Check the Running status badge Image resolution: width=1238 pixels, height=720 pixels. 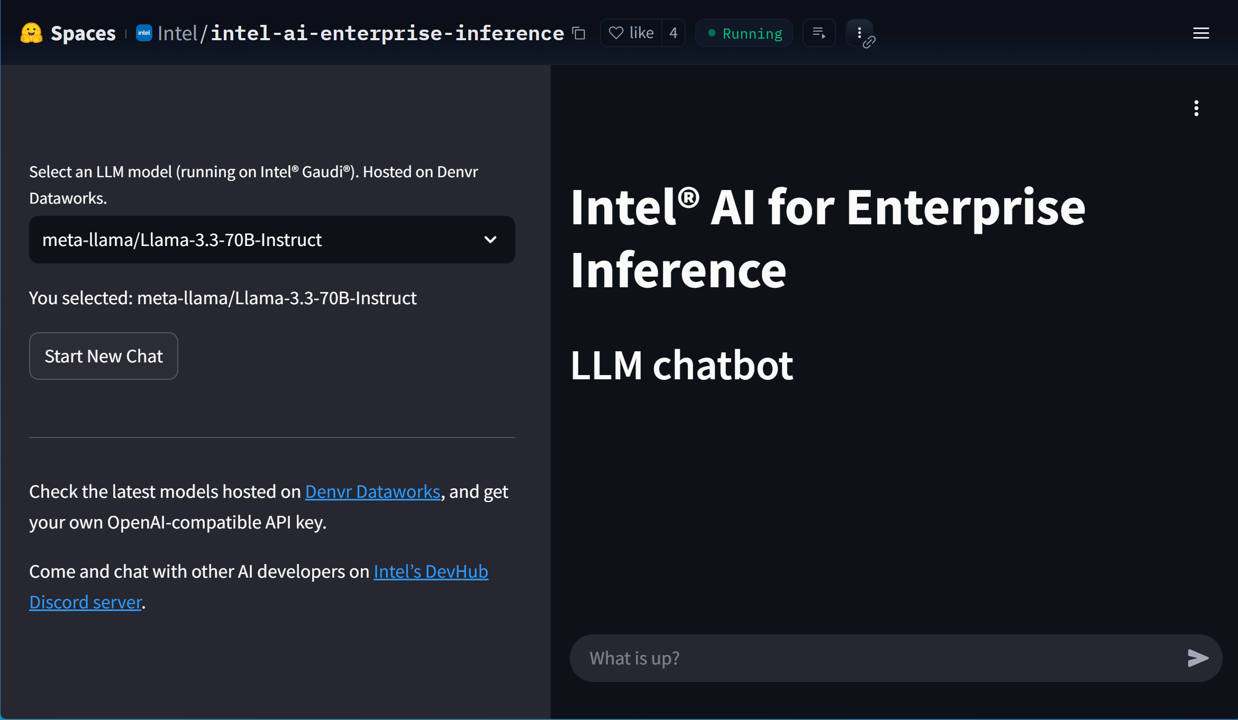(744, 32)
